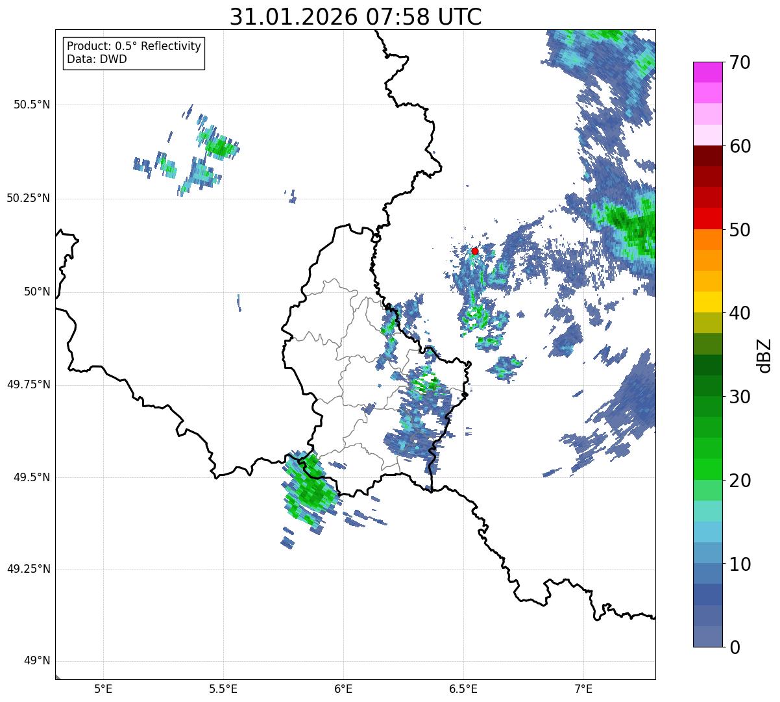
Task: Click the red radar site marker
Action: pyautogui.click(x=475, y=251)
